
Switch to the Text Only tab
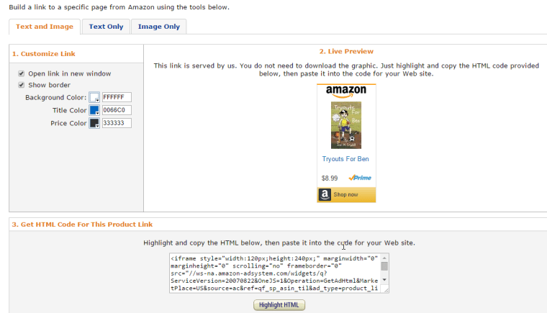pos(106,27)
